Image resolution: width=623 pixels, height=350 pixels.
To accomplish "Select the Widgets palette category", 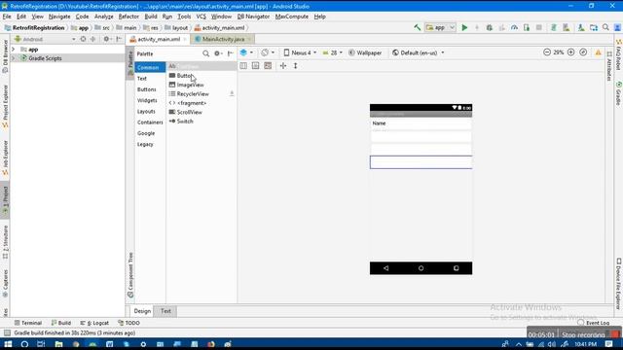I will [x=147, y=100].
